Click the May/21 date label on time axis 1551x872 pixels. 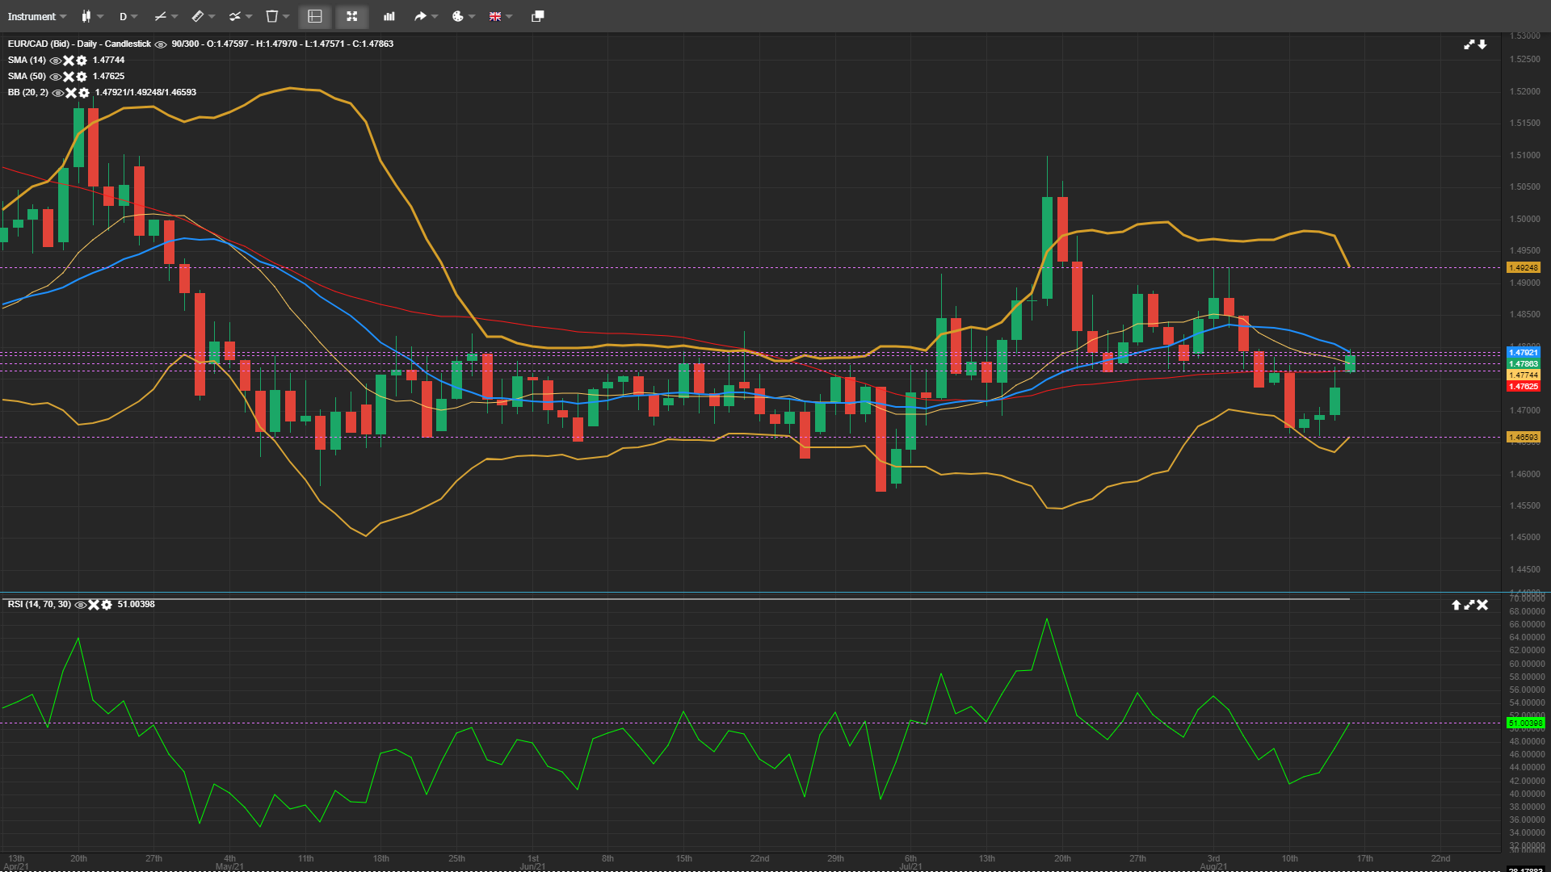point(229,866)
